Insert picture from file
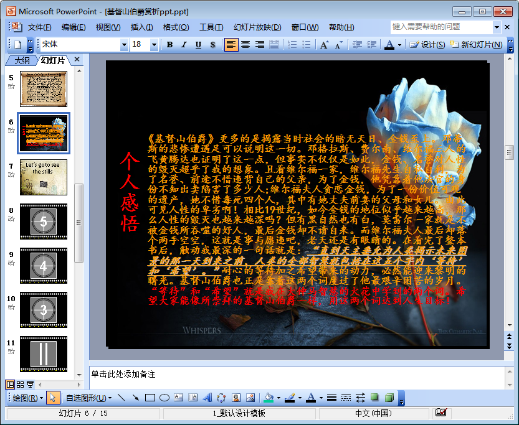 (250, 398)
